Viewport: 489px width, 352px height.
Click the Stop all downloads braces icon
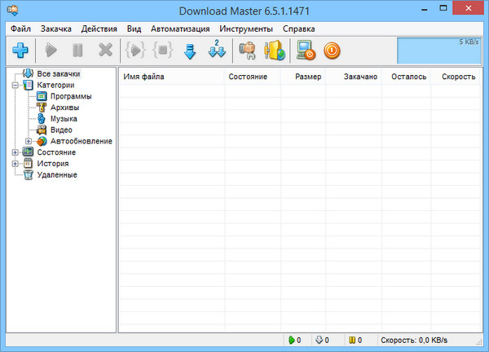[x=161, y=51]
